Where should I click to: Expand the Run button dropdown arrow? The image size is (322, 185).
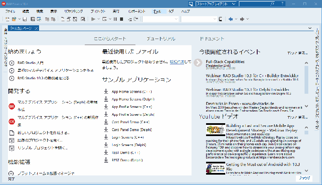98,19
